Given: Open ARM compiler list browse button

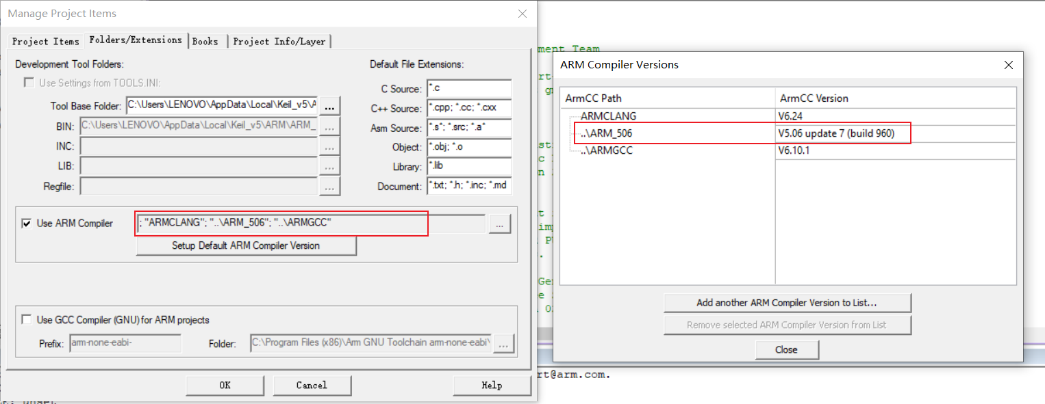Looking at the screenshot, I should coord(500,224).
